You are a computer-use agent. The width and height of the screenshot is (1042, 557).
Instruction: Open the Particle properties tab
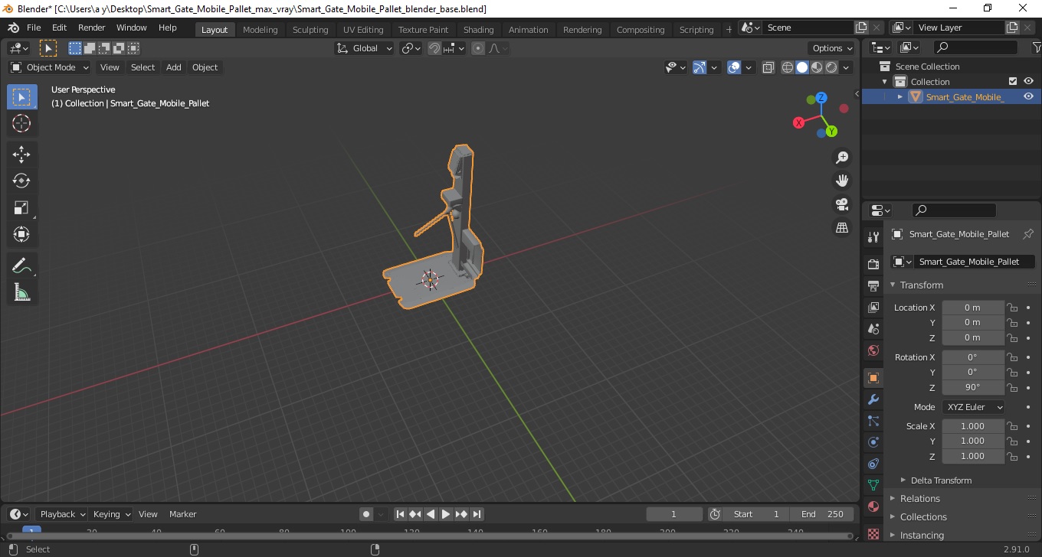873,421
